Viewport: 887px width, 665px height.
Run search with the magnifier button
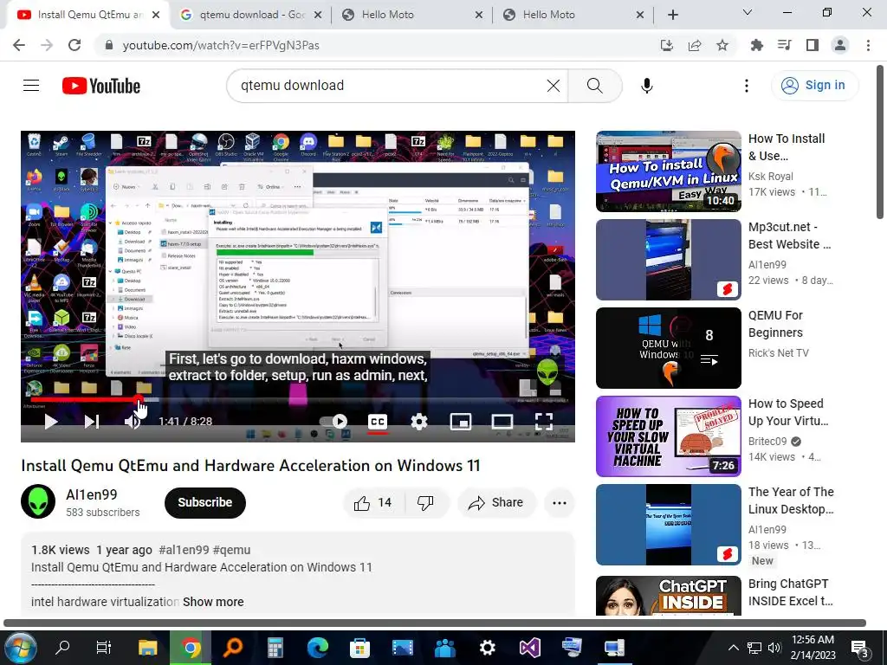(x=594, y=86)
